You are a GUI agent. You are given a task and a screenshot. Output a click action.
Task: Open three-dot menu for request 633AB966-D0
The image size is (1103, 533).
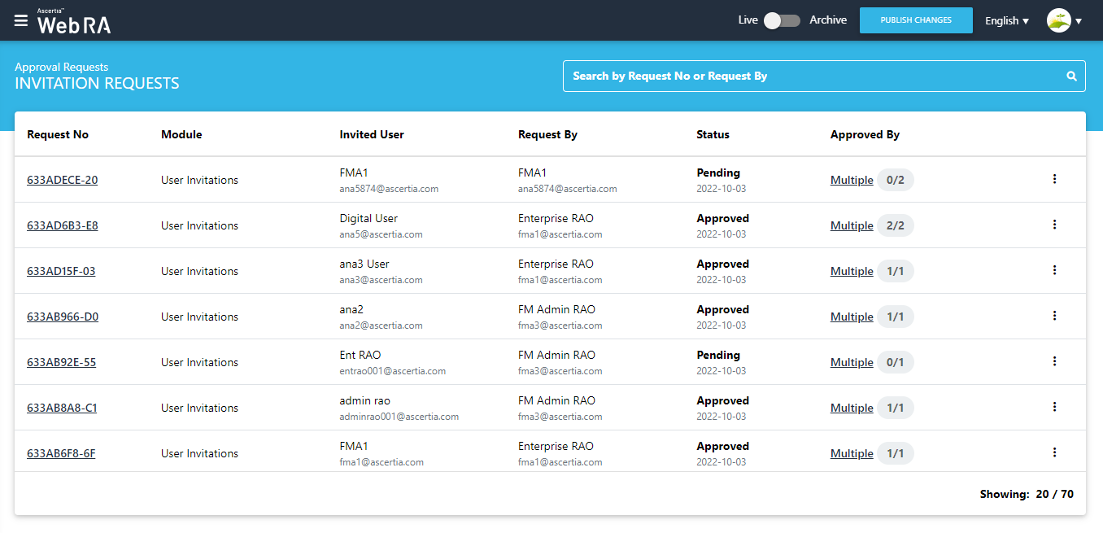click(x=1054, y=316)
